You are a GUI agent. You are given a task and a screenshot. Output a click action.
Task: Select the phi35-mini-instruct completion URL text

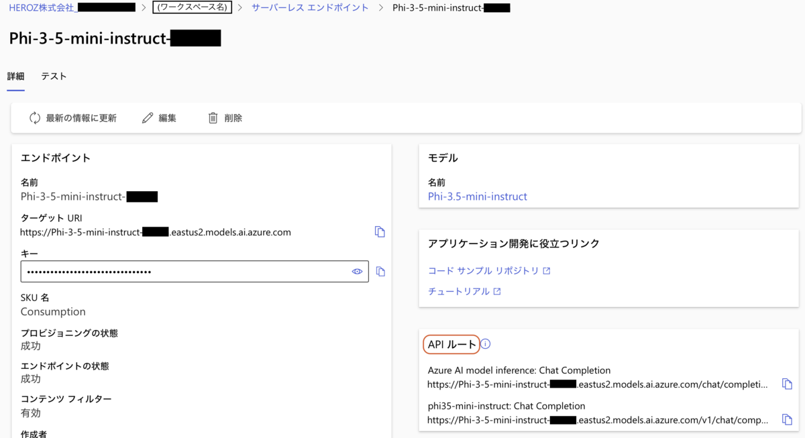[598, 420]
